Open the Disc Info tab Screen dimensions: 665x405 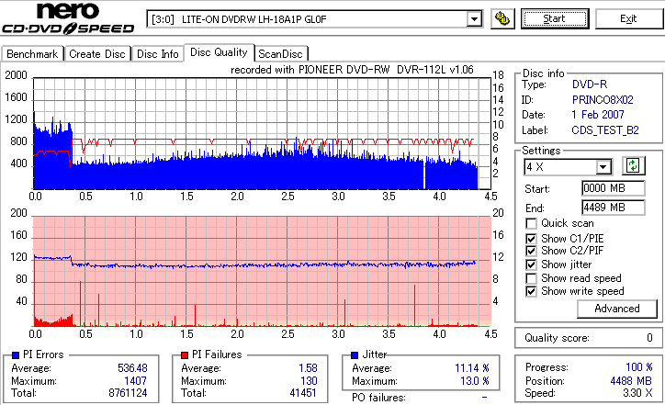point(157,54)
